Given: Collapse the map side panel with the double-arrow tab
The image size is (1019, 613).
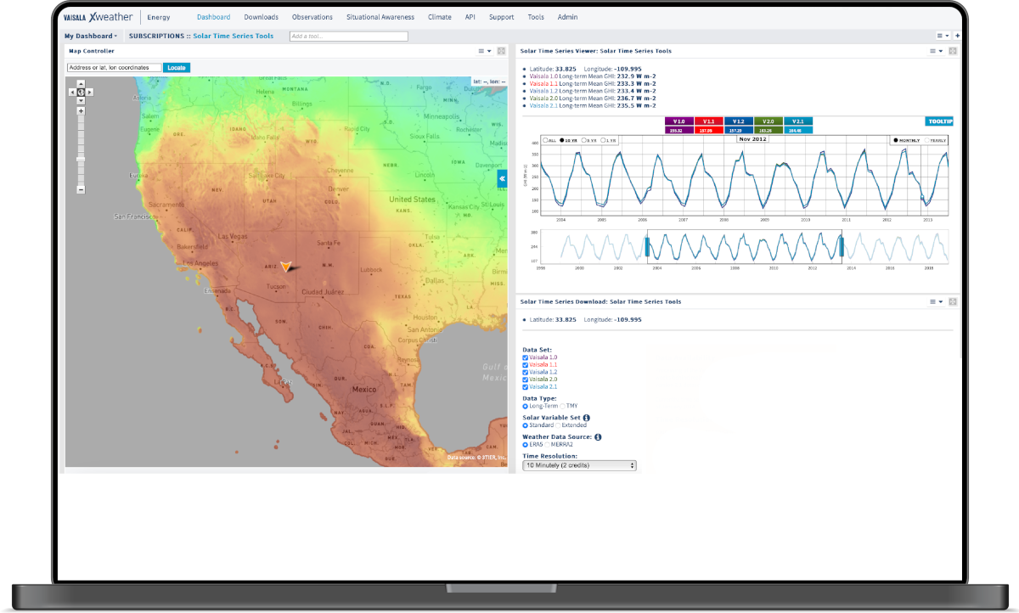Looking at the screenshot, I should 503,178.
